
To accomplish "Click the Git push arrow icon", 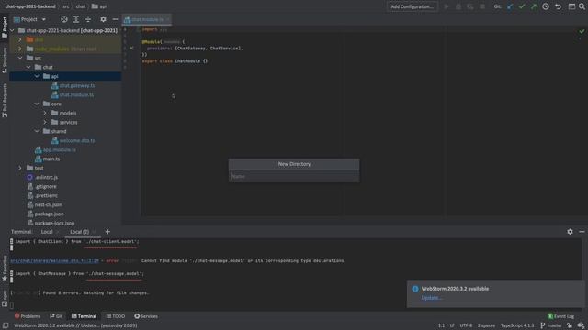I will click(533, 6).
